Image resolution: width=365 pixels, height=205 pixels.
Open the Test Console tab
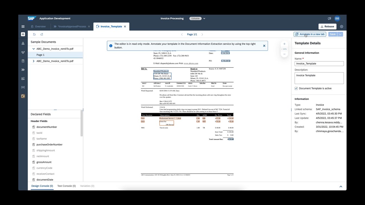click(x=66, y=186)
